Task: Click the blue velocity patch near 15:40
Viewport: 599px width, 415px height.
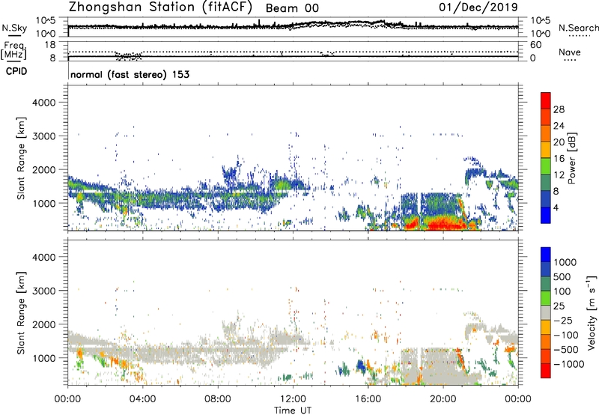Action: (360, 366)
